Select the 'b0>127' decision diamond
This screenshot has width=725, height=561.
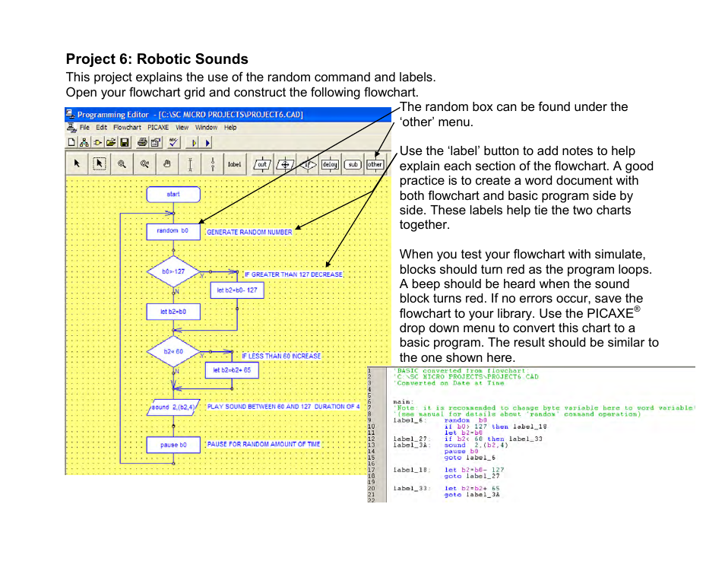pos(173,271)
